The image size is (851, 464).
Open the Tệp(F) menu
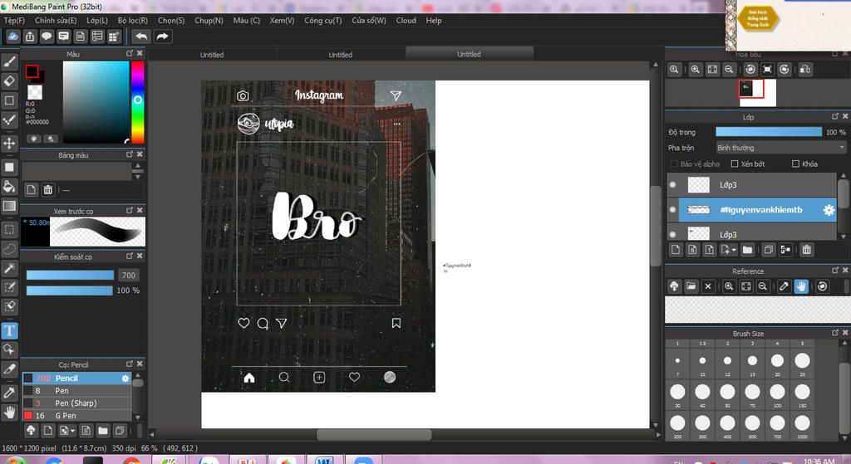click(15, 20)
